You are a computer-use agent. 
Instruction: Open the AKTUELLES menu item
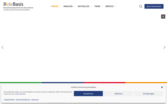point(83,6)
